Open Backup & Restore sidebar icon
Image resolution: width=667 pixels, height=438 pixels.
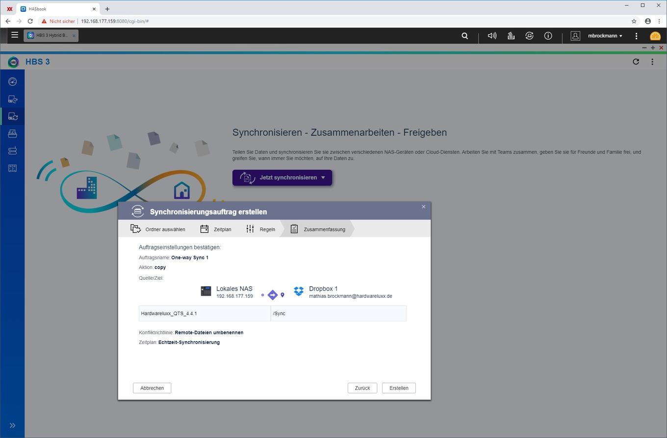pos(12,99)
